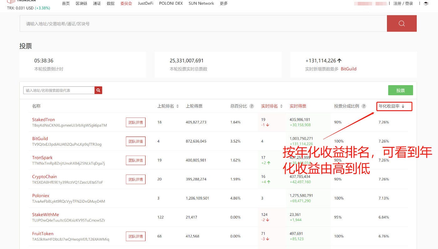Open BitGuild name in the table

(x=40, y=138)
